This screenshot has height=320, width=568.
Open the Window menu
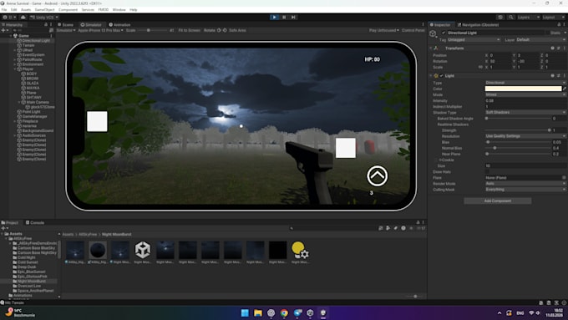coord(119,10)
